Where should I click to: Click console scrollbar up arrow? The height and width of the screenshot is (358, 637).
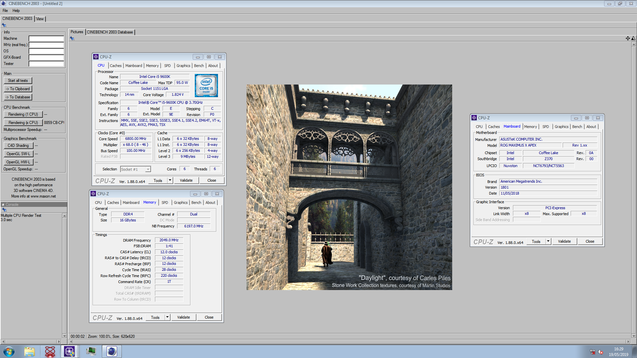click(x=64, y=216)
